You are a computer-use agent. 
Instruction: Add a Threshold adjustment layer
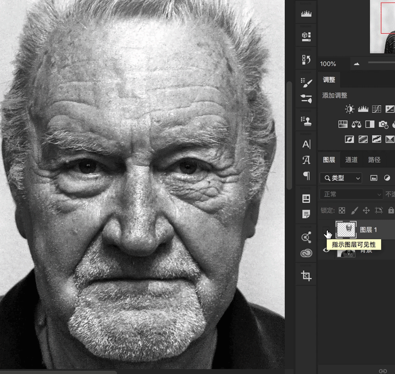click(x=377, y=139)
